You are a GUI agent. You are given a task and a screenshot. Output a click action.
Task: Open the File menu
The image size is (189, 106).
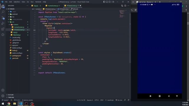pos(6,2)
